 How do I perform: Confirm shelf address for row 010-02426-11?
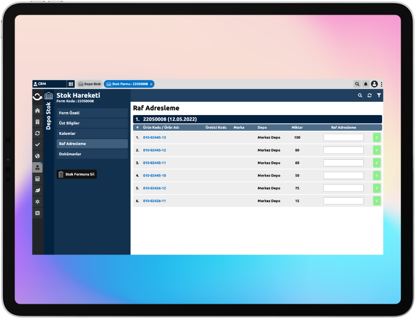(x=377, y=201)
